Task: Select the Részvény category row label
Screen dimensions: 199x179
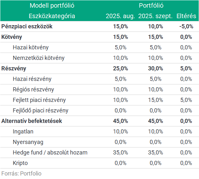Action: (14, 68)
